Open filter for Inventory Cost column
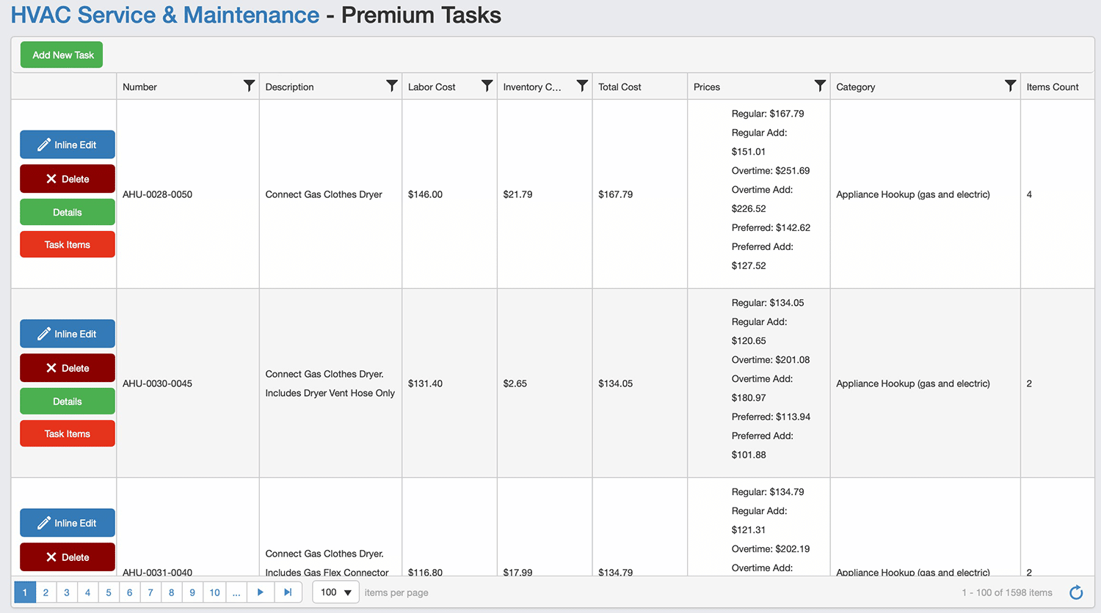 coord(582,86)
